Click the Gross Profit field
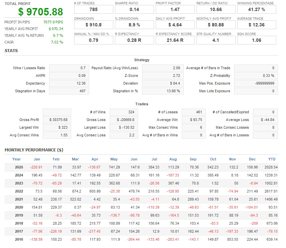 click(x=57, y=120)
